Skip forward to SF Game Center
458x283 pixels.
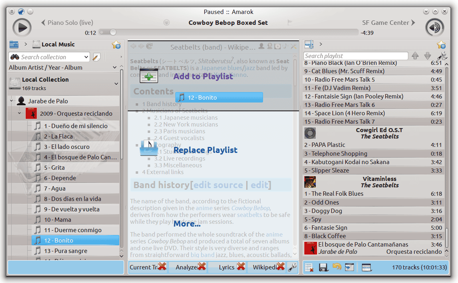click(x=388, y=22)
